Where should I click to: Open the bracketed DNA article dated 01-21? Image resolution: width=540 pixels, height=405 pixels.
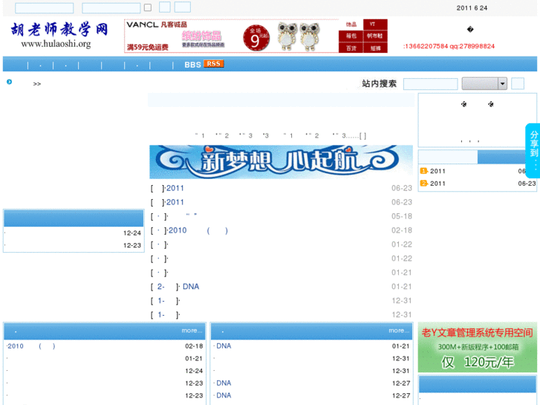[x=191, y=287]
